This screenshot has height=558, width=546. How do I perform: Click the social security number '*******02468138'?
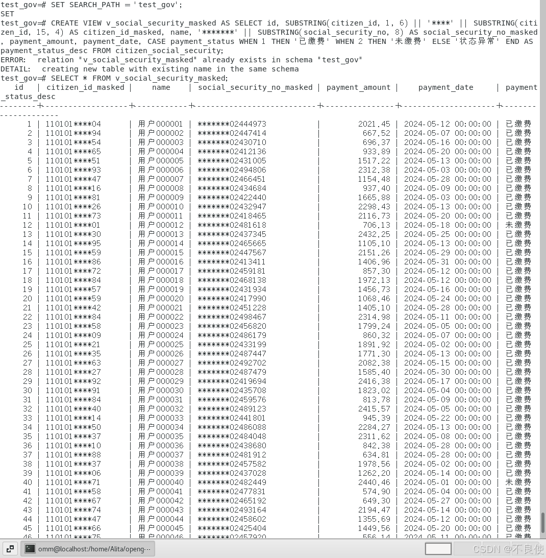click(x=232, y=280)
